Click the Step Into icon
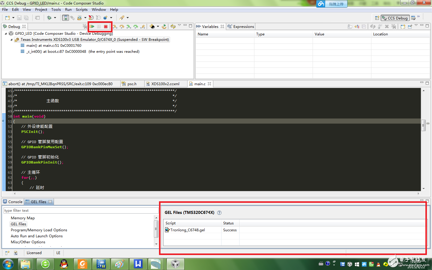This screenshot has width=432, height=270. click(x=115, y=26)
